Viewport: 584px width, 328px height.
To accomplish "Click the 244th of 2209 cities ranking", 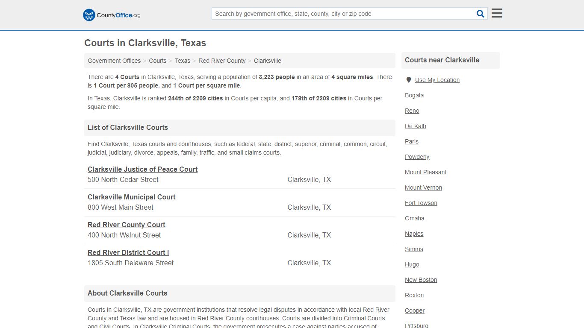I will coord(195,98).
